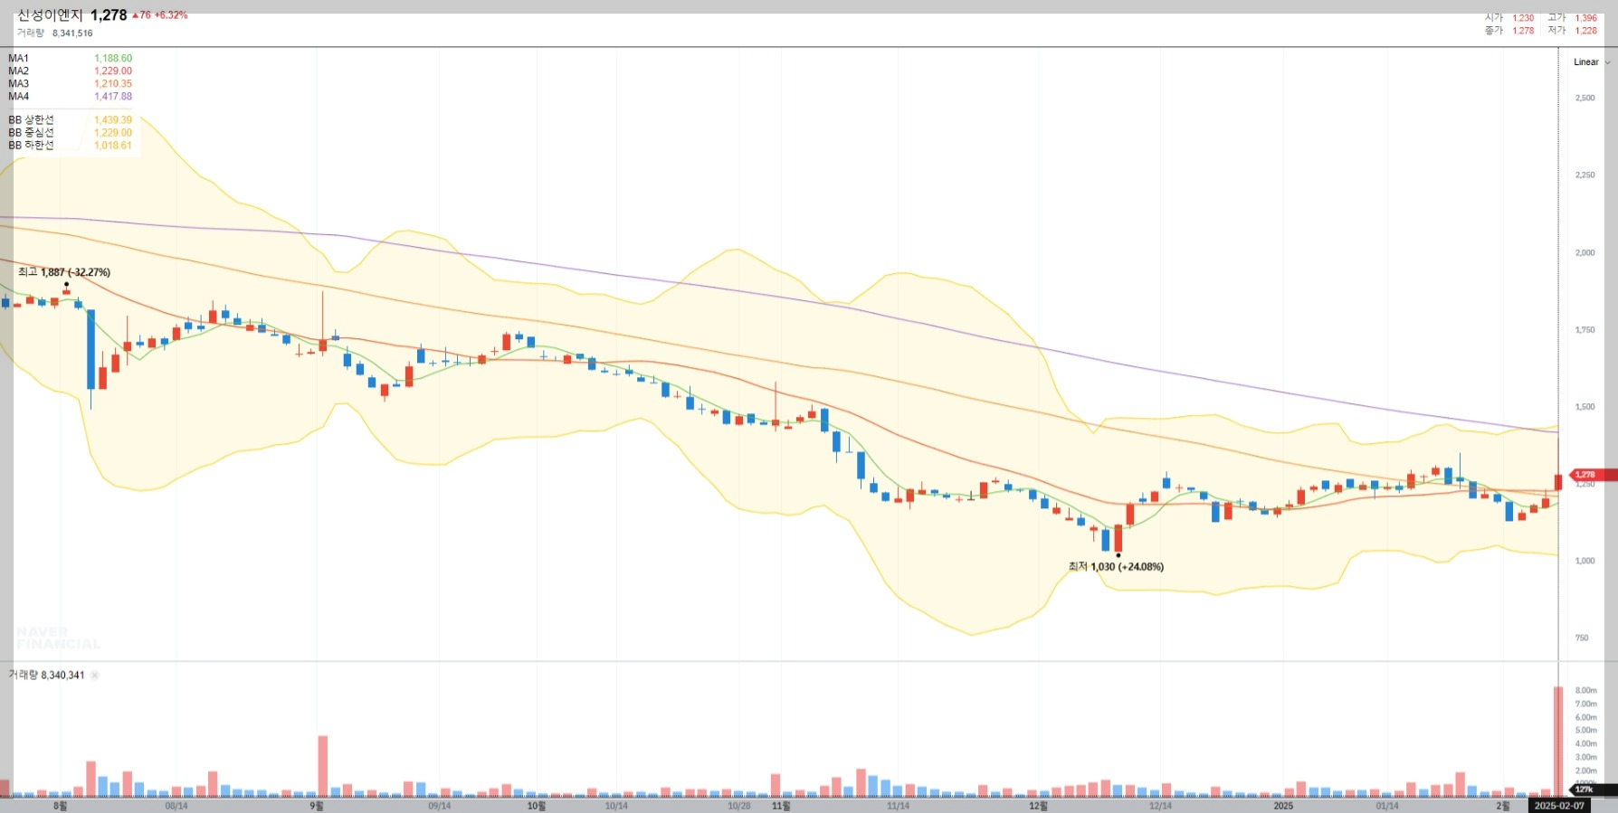The height and width of the screenshot is (813, 1618).
Task: Click the 2월 time axis label
Action: [x=1502, y=806]
